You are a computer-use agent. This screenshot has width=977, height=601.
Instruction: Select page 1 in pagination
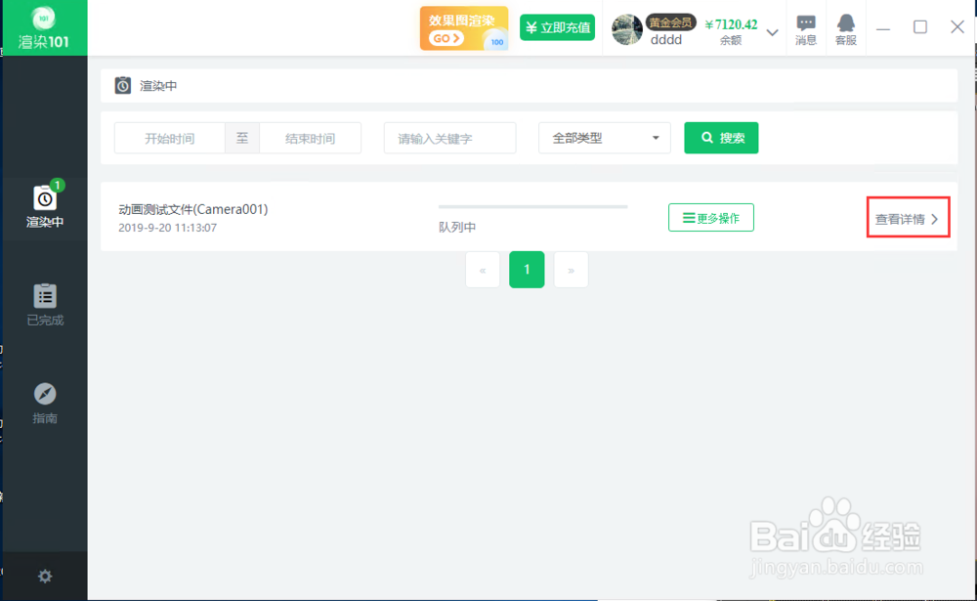[x=527, y=270]
